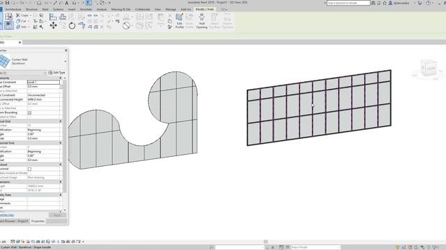The height and width of the screenshot is (250, 446).
Task: Click the Join geometry tool
Action: pos(21,27)
